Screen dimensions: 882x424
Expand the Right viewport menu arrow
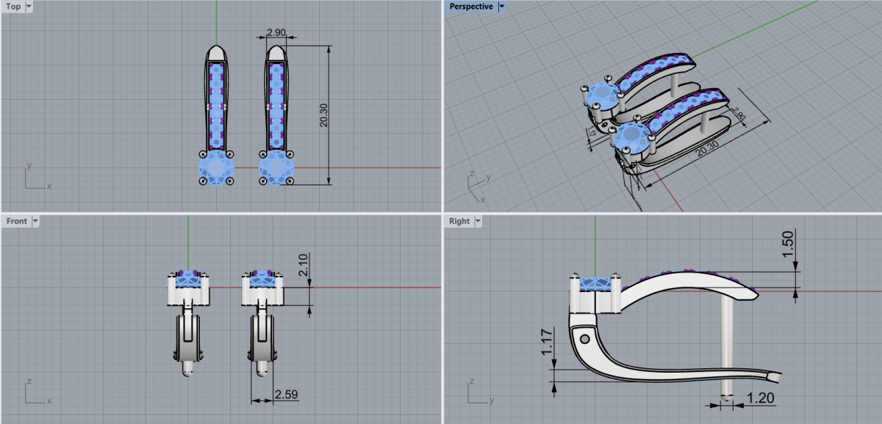[478, 221]
